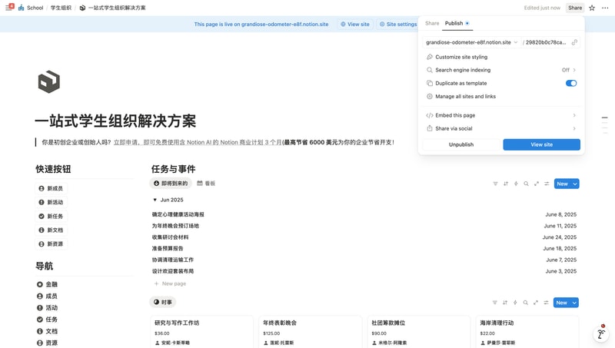
Task: Open automations lightning icon for tasks view
Action: 516,184
